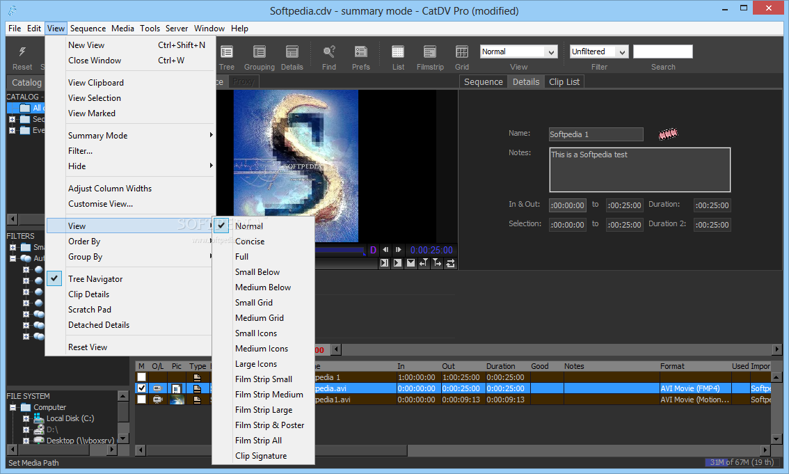
Task: Click the Type icon in the Softpedia 1 row
Action: (198, 377)
